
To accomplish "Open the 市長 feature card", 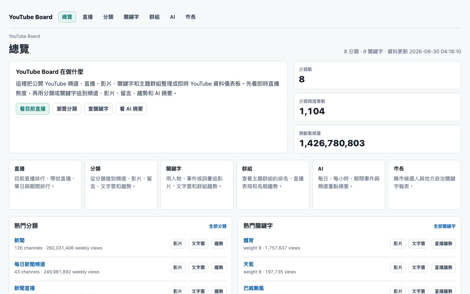I will pos(424,185).
